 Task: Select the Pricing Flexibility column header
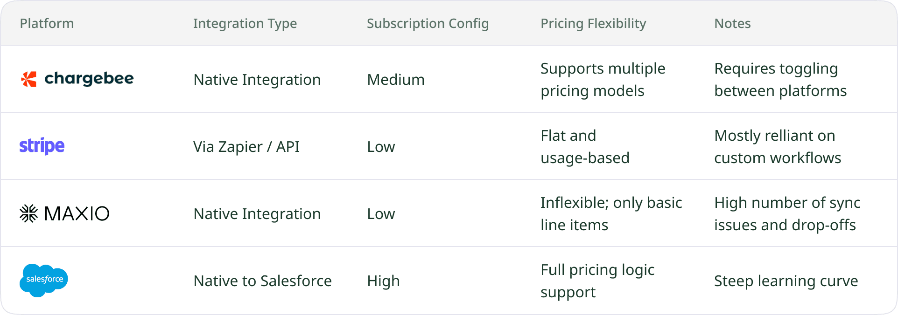(593, 23)
